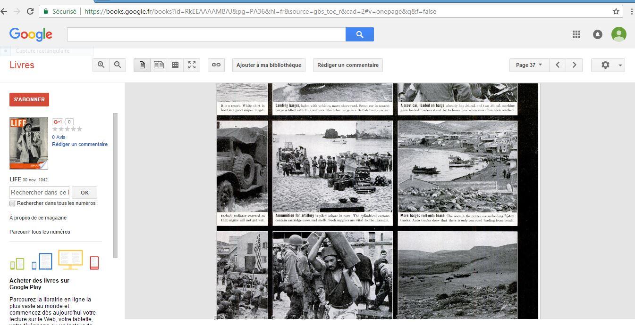Reload the current page
Screen dimensions: 635x325
tap(30, 11)
